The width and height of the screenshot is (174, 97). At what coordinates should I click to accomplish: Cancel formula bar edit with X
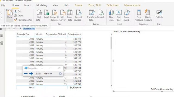click(x=9, y=29)
